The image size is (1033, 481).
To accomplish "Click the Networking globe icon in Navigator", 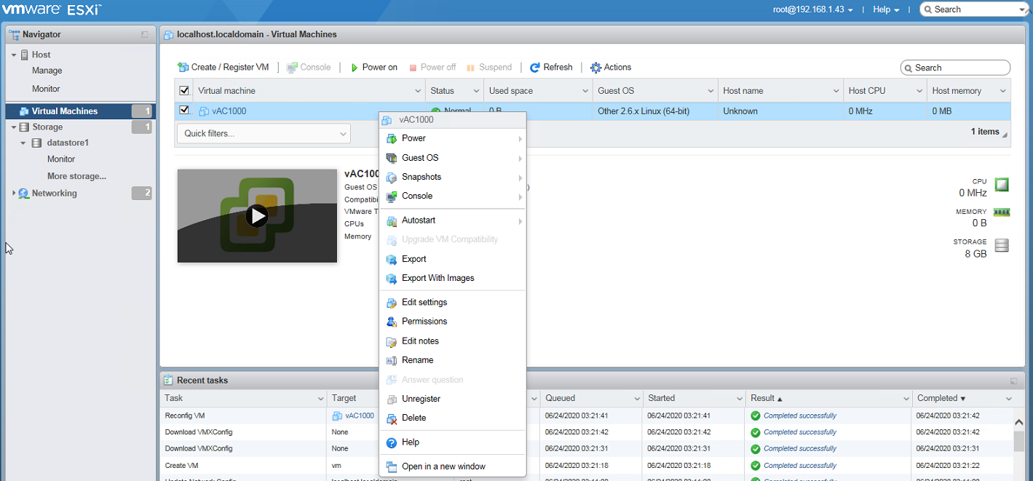I will (x=23, y=194).
